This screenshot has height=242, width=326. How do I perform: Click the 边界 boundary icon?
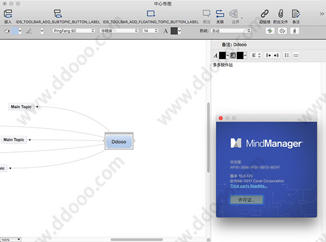(233, 13)
